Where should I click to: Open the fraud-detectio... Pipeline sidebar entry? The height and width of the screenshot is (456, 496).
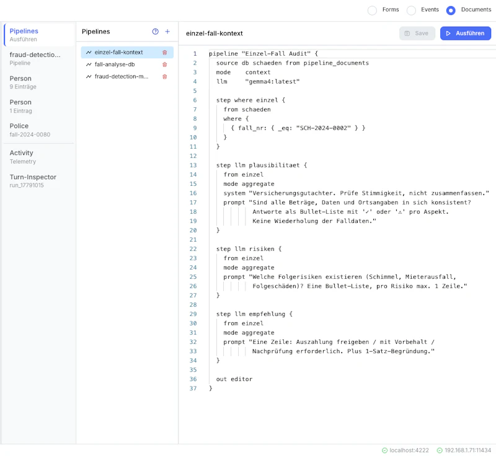coord(39,58)
